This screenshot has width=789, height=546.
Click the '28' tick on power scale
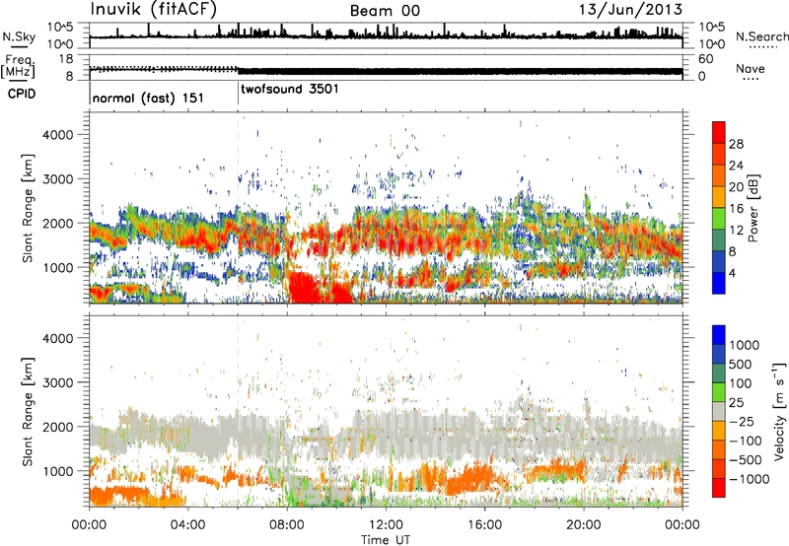736,144
